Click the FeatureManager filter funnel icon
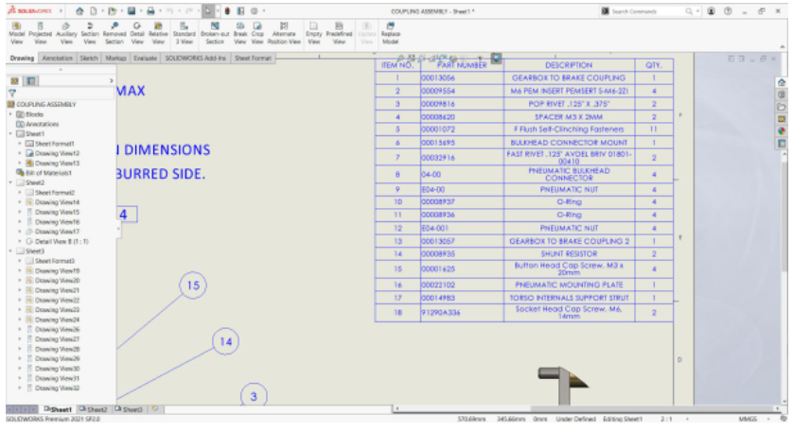Viewport: 793px width, 432px height. (x=12, y=93)
